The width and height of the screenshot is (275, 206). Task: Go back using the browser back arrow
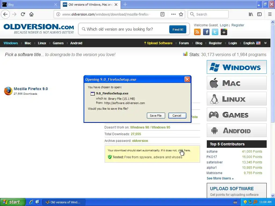pyautogui.click(x=5, y=14)
